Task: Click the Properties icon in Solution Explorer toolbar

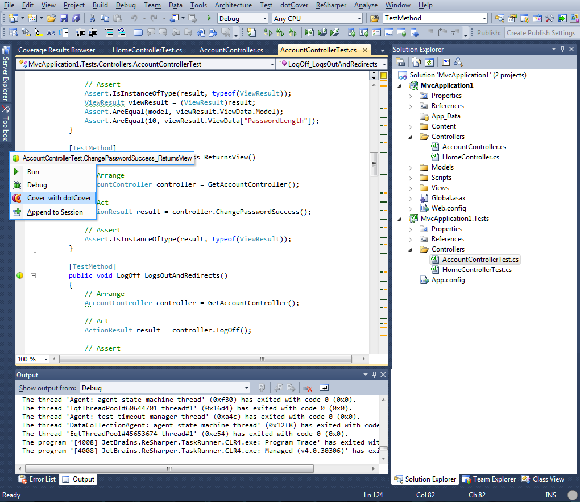Action: pyautogui.click(x=400, y=62)
